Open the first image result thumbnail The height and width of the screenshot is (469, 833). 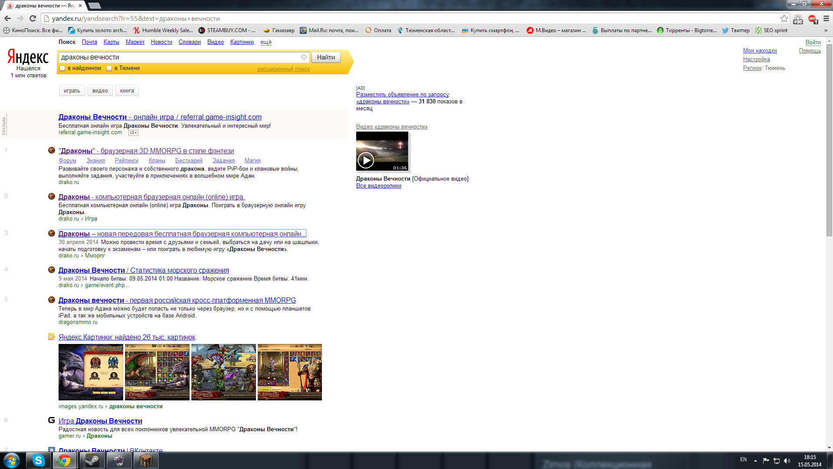coord(91,372)
